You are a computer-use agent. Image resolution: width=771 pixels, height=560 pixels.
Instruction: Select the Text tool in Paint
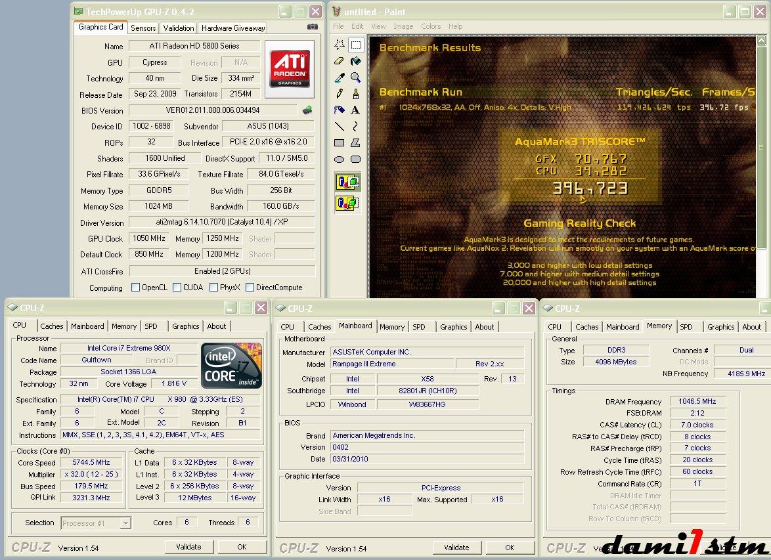pyautogui.click(x=356, y=110)
